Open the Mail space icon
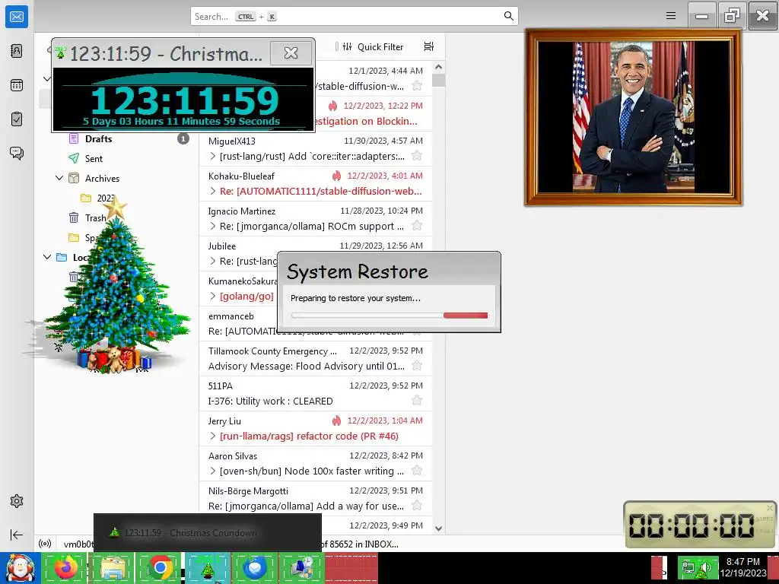 click(17, 17)
